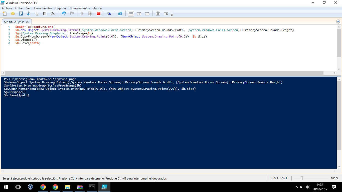Show hidden system tray icons
The width and height of the screenshot is (342, 192).
pyautogui.click(x=296, y=187)
